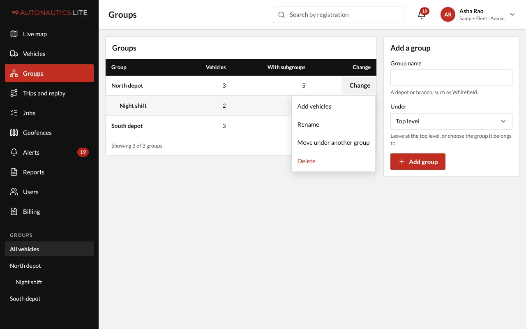Viewport: 526px width, 329px height.
Task: Click the Autonautics Lite logo
Action: point(49,13)
